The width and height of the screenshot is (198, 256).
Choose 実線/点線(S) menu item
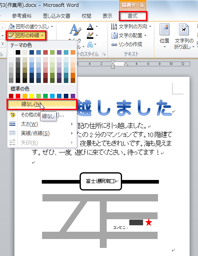coord(42,133)
